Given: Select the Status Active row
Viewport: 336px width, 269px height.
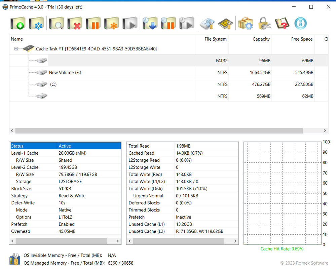Looking at the screenshot, I should coord(66,146).
